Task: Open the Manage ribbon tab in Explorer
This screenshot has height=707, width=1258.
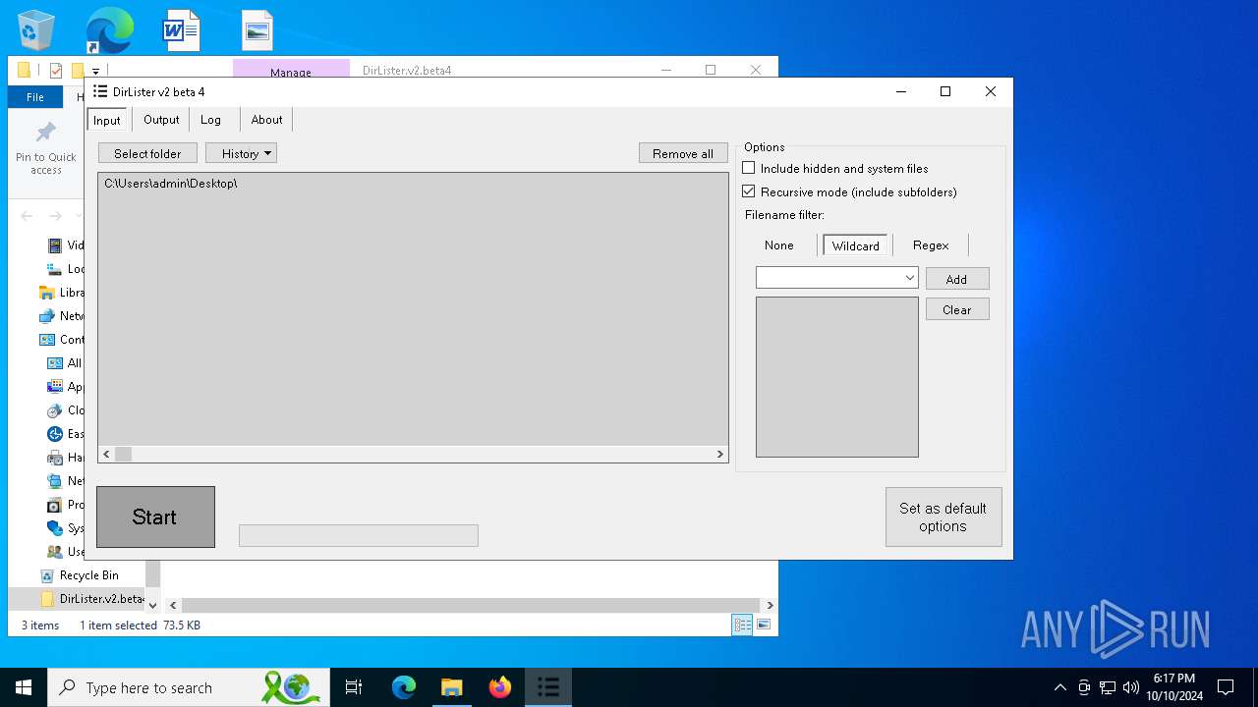Action: pyautogui.click(x=291, y=72)
